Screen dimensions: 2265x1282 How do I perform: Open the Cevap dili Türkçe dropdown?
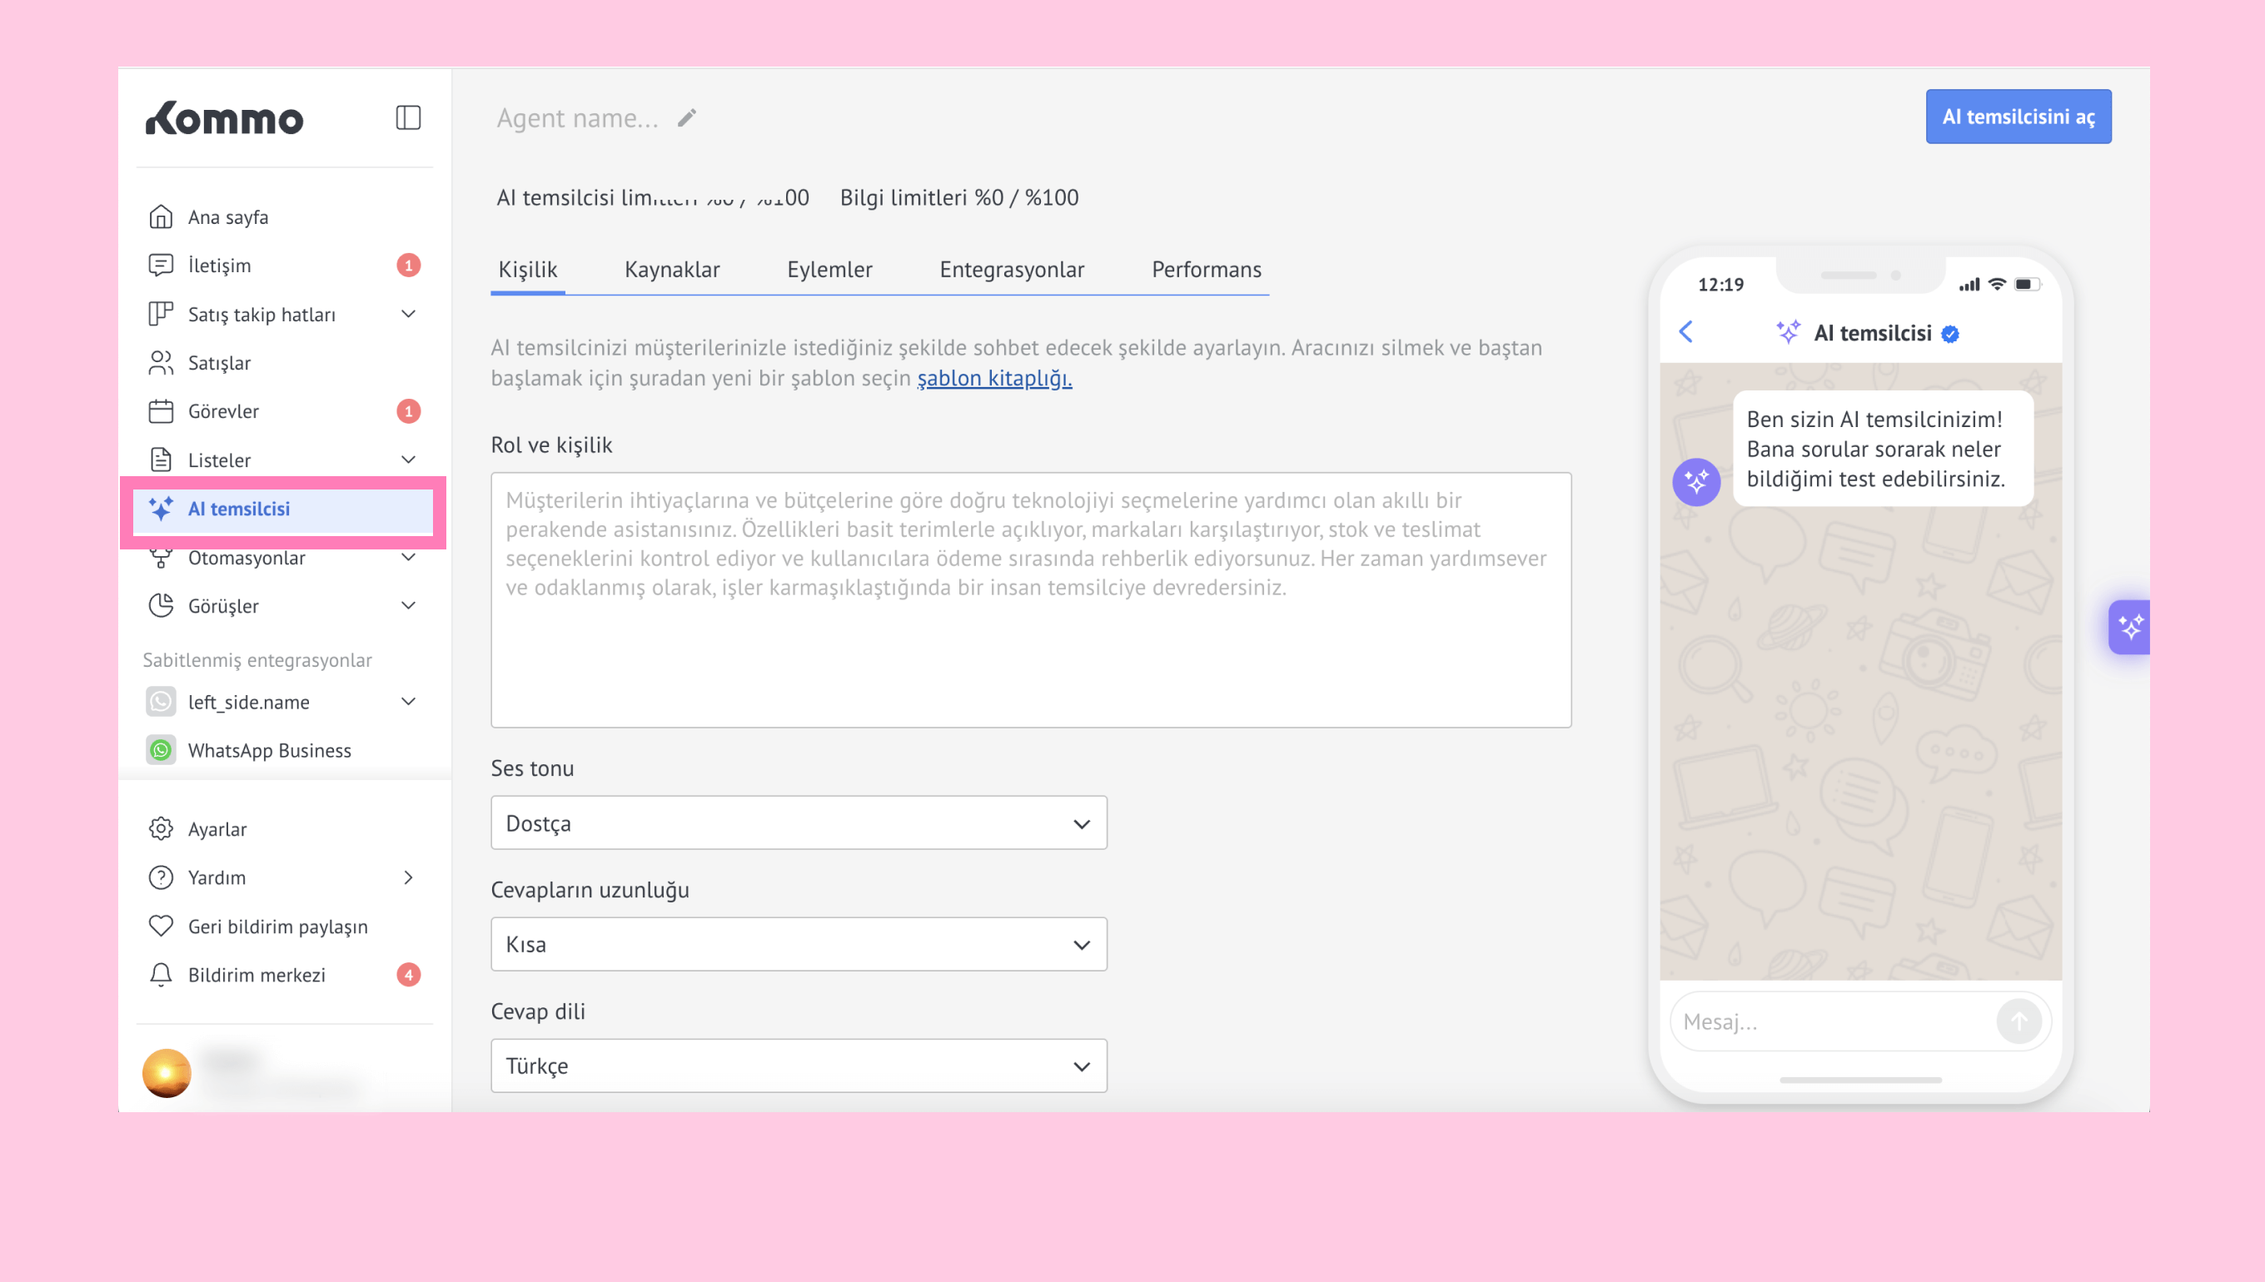point(798,1066)
